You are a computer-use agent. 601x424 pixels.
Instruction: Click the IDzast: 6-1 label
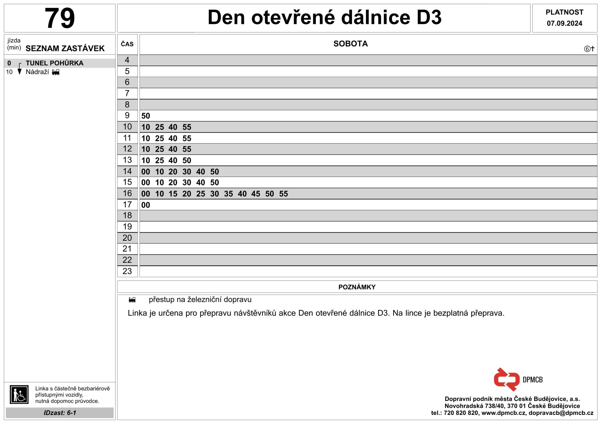(x=60, y=413)
